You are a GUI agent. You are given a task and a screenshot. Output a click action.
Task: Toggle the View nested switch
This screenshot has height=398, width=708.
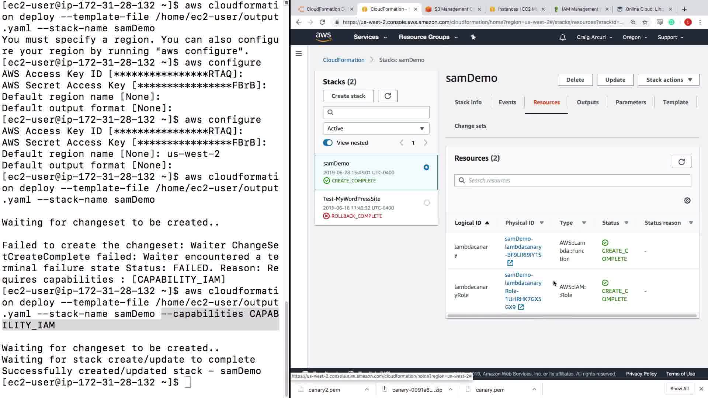(x=328, y=143)
